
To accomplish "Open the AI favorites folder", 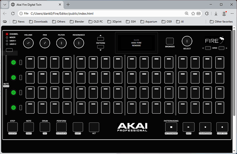I will 180,22.
